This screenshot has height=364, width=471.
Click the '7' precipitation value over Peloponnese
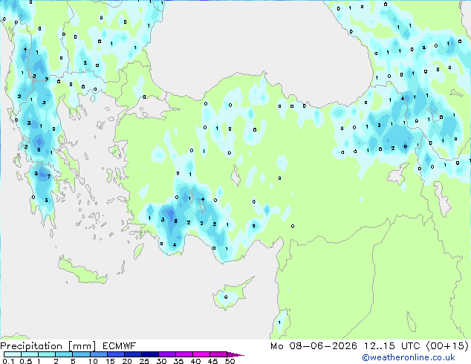49,177
